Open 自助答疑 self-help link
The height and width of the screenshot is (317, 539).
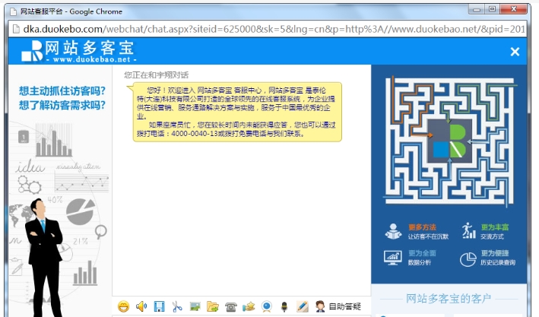click(345, 306)
